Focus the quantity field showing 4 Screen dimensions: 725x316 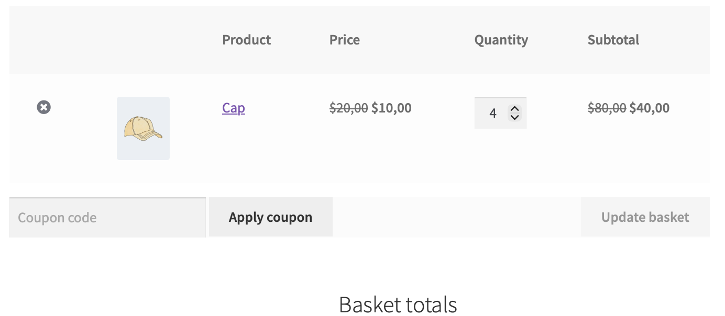492,113
